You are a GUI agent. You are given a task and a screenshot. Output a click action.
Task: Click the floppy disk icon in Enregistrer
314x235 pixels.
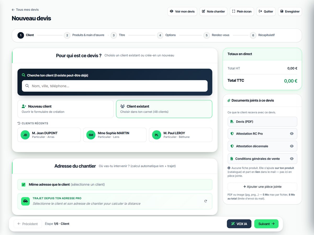(x=282, y=11)
